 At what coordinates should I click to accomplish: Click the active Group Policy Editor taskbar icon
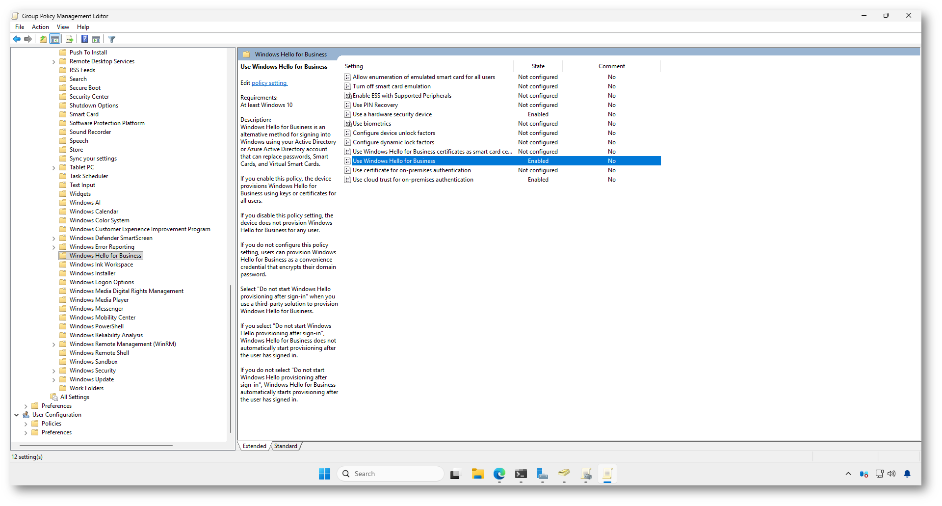pyautogui.click(x=607, y=474)
